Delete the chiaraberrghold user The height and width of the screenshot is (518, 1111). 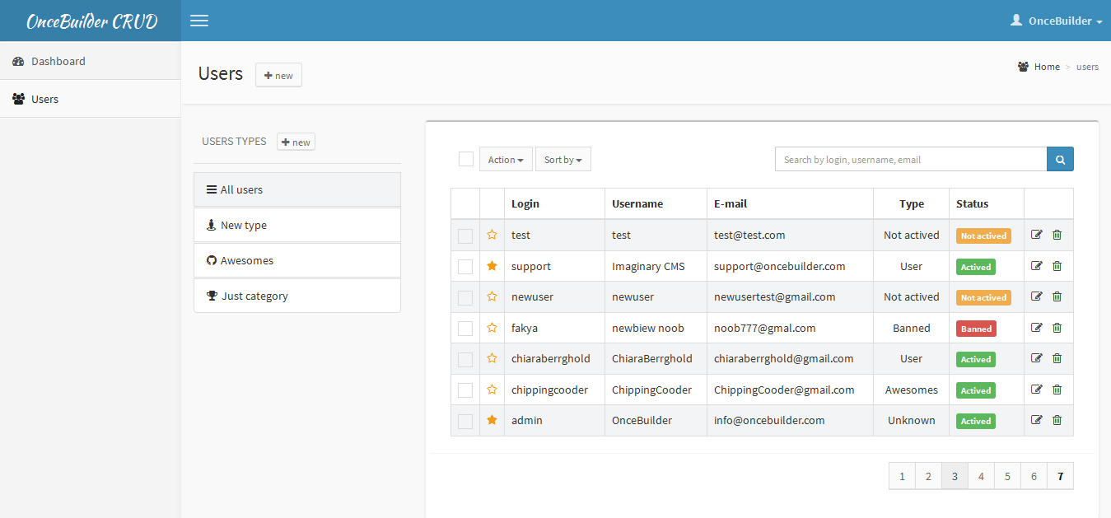tap(1057, 358)
